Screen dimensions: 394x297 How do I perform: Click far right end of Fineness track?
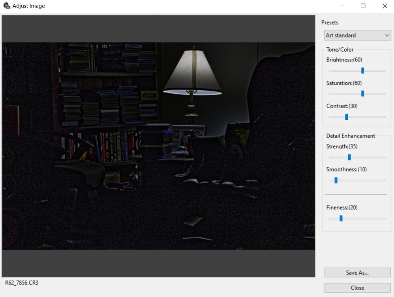coord(385,219)
